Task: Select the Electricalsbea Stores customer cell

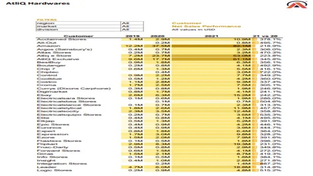Action: 66,101
